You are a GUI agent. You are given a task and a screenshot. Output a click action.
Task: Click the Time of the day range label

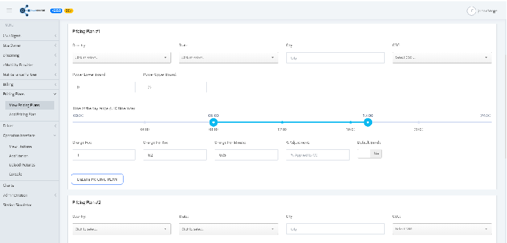104,108
